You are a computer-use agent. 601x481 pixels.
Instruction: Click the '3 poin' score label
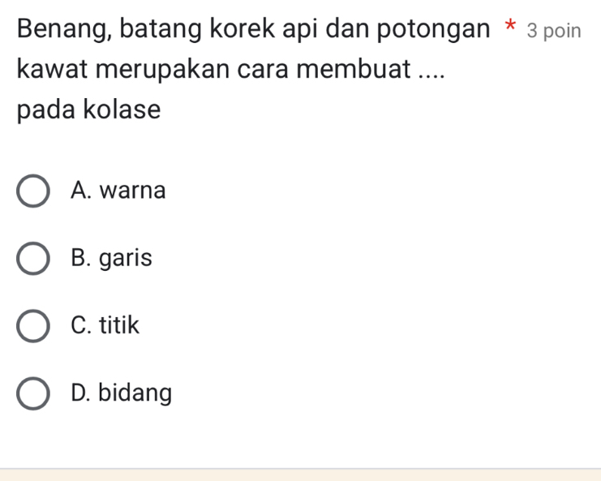(x=553, y=31)
